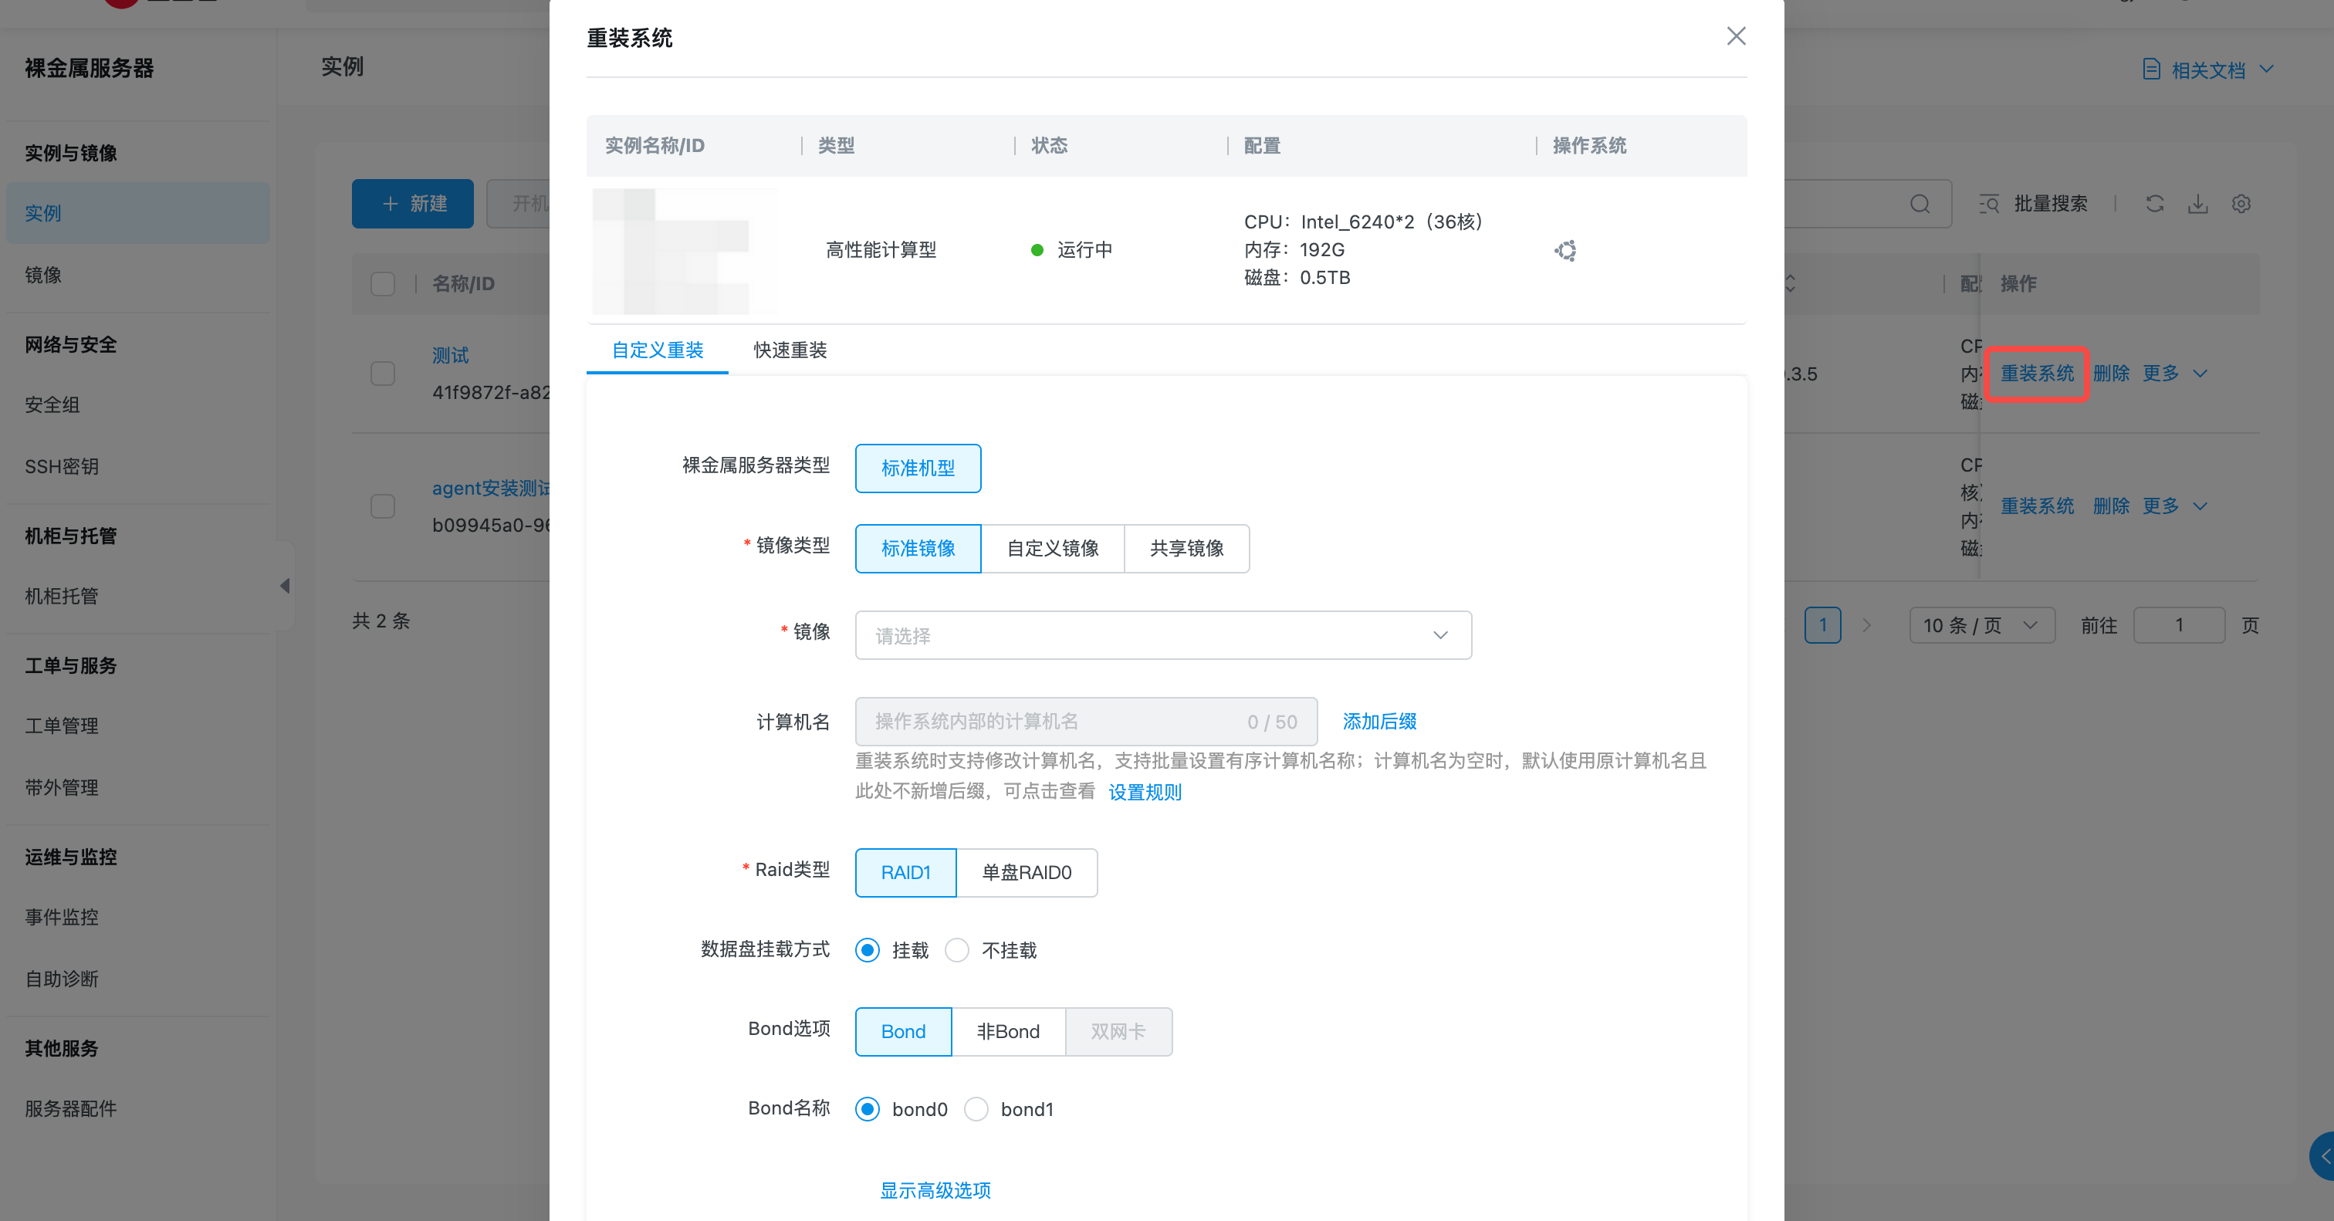Switch to the 快速重装 tab

(789, 350)
